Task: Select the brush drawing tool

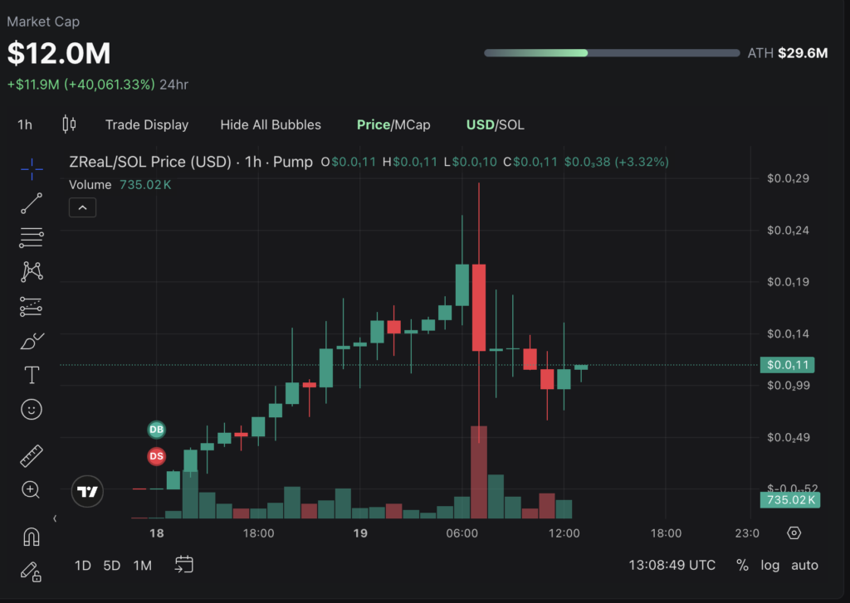Action: [32, 341]
